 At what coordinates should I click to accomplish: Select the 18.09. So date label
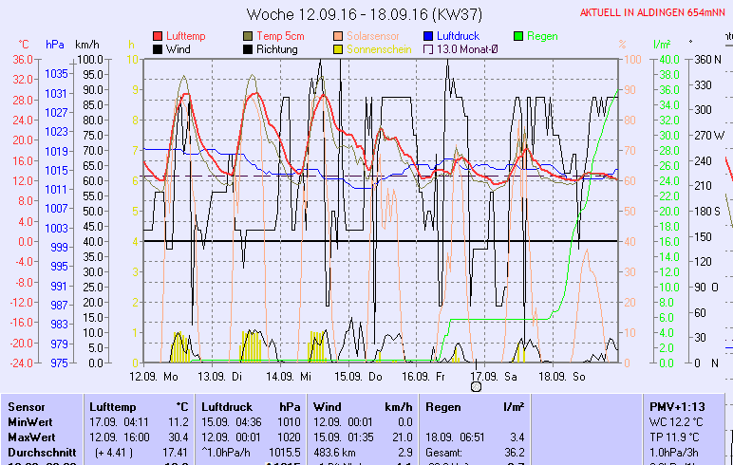pyautogui.click(x=562, y=376)
